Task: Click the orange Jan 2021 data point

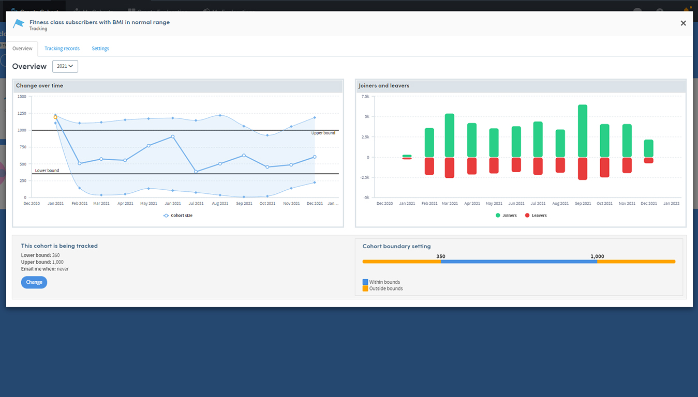Action: (x=55, y=117)
